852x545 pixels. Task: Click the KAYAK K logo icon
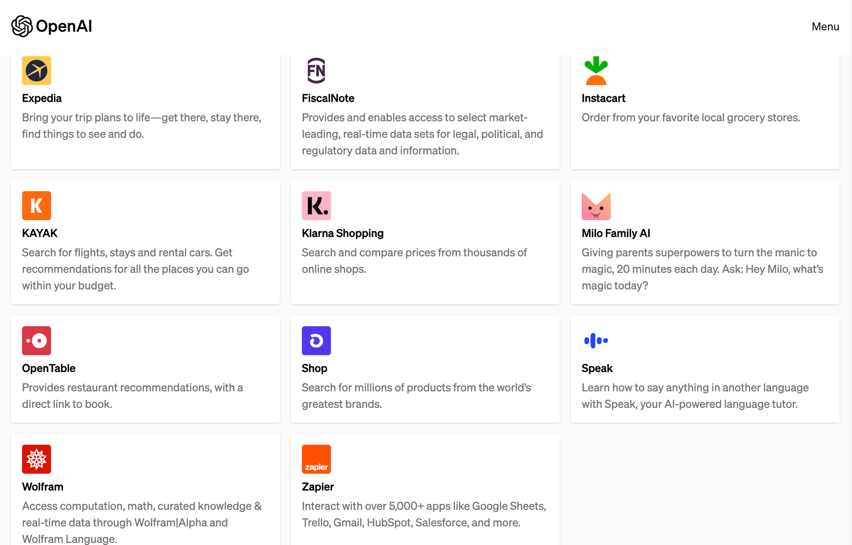[36, 205]
